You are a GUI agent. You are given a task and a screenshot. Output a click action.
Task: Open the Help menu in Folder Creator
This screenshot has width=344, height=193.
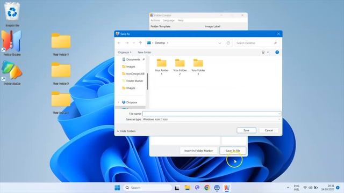(x=181, y=20)
